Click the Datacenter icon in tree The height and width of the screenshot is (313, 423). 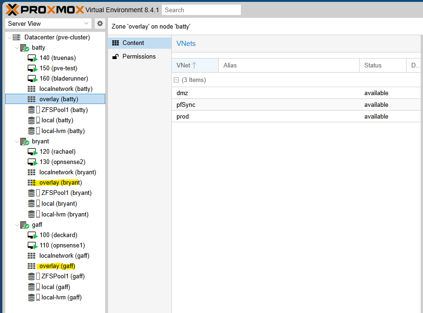pos(16,37)
